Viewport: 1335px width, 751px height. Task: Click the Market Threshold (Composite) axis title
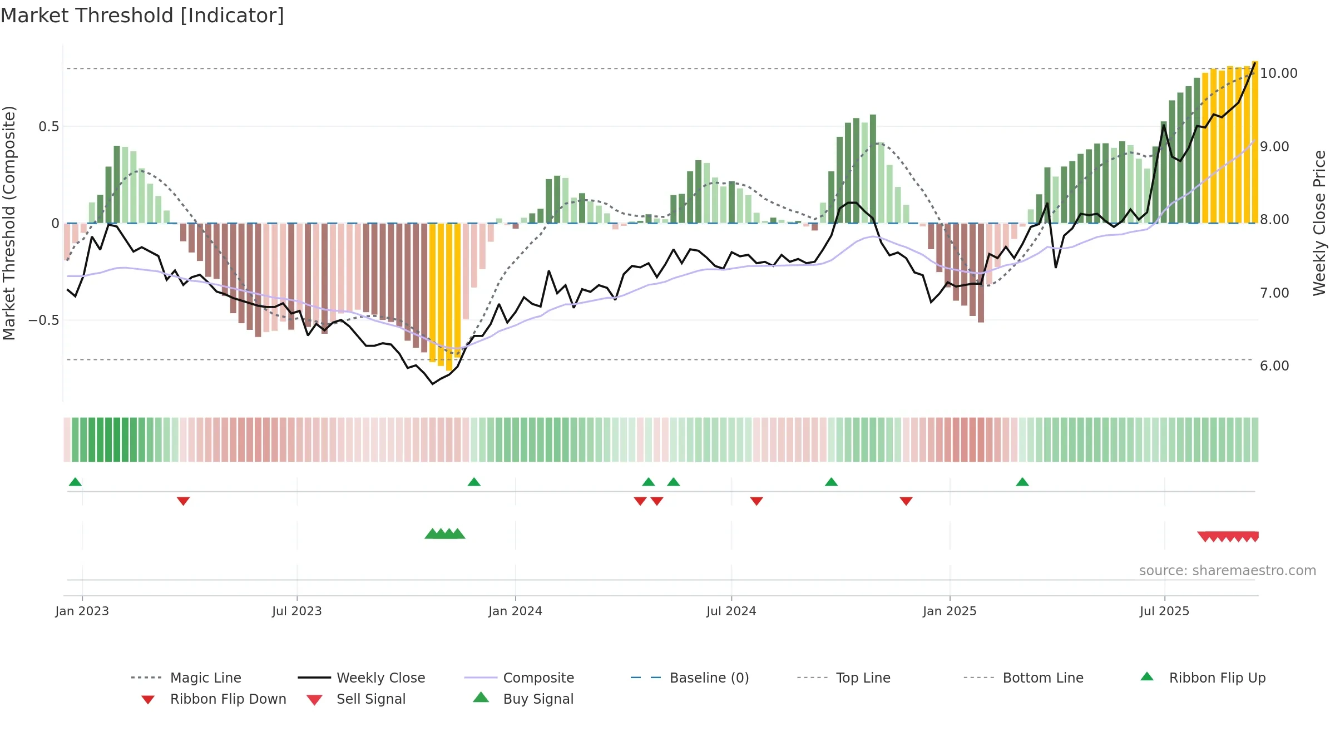click(9, 223)
